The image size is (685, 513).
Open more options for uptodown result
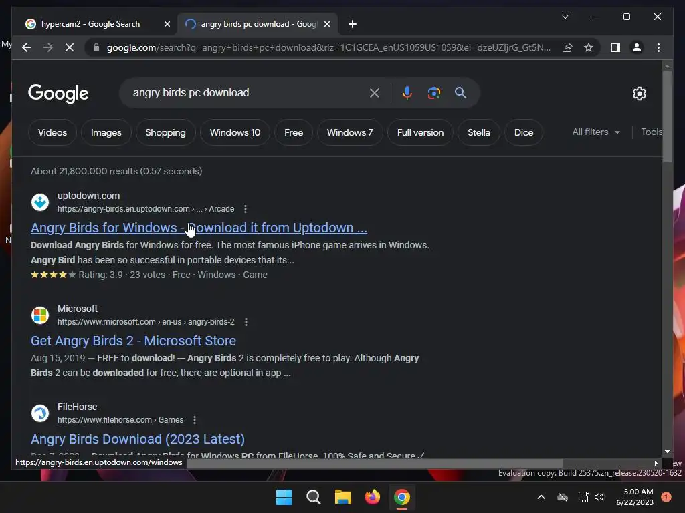246,209
